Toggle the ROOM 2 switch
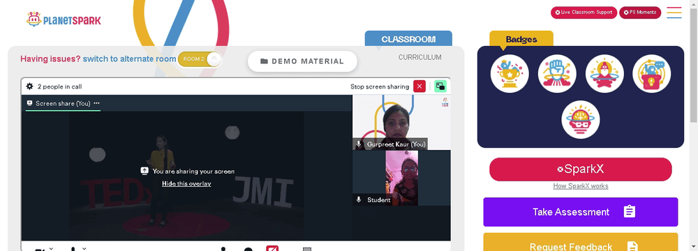Viewport: 698px width, 251px height. click(x=200, y=59)
